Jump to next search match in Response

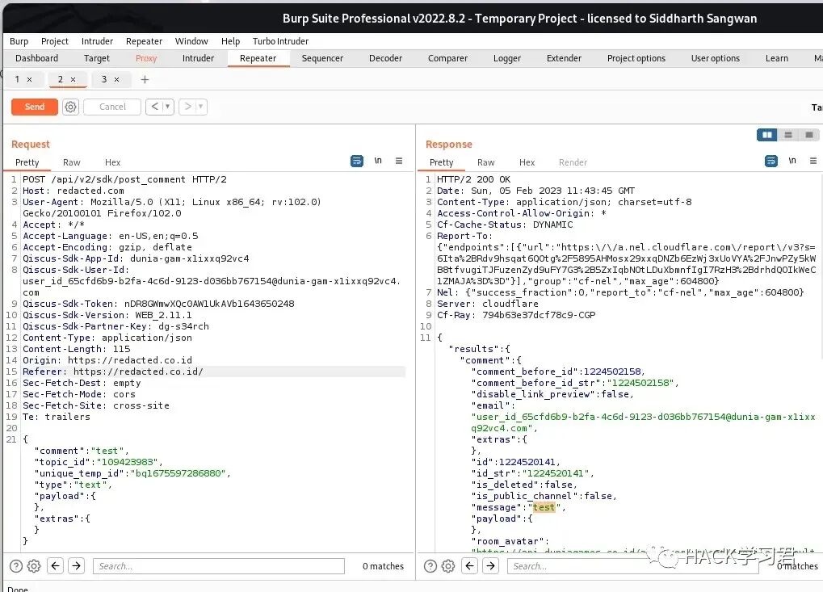[x=491, y=566]
